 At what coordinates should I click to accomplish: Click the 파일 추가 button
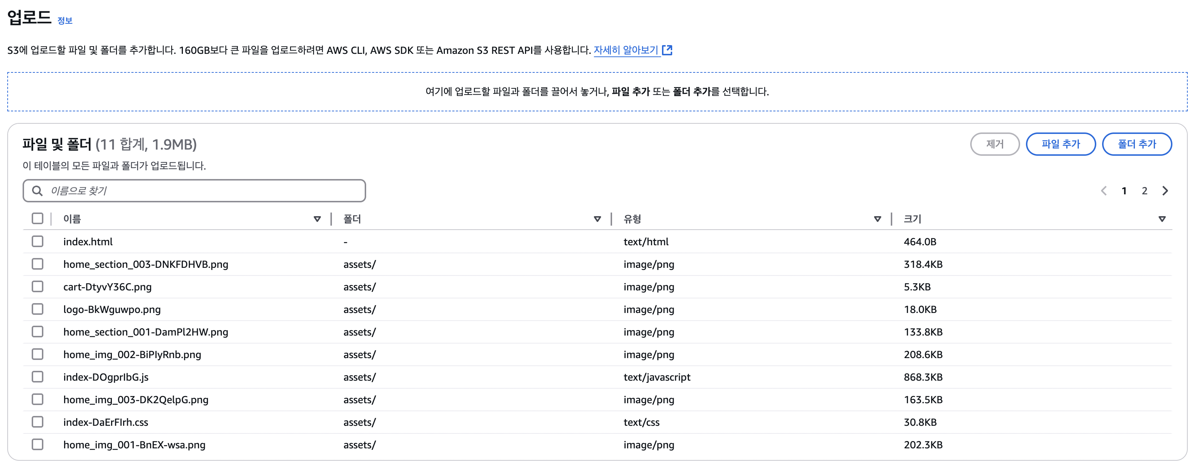[1061, 144]
